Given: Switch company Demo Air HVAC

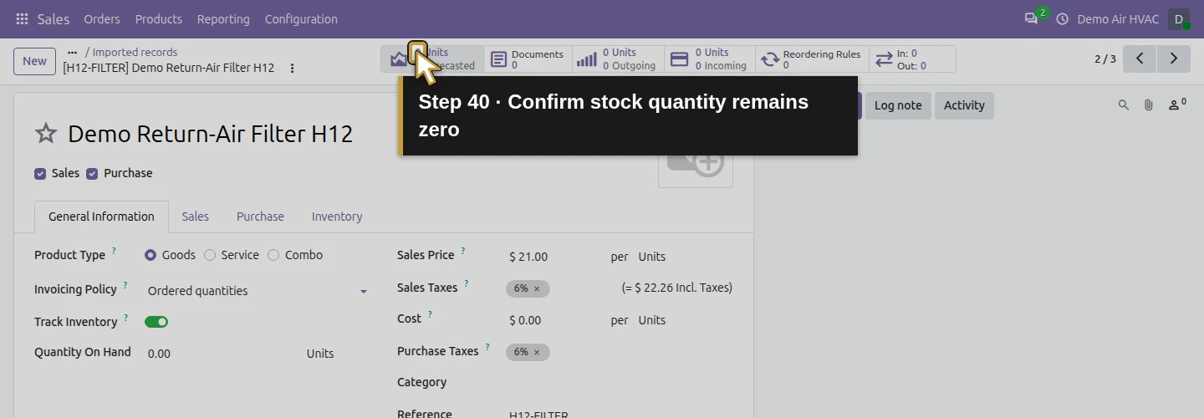Looking at the screenshot, I should click(x=1118, y=18).
